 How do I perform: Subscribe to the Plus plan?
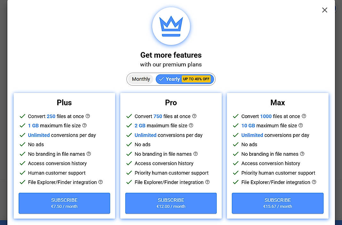pos(64,203)
